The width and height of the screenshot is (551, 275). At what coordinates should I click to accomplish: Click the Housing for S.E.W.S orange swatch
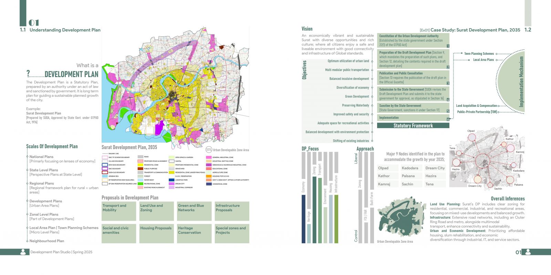click(209, 176)
